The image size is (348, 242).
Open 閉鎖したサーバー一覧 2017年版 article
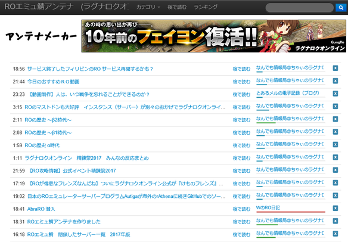[x=79, y=234]
